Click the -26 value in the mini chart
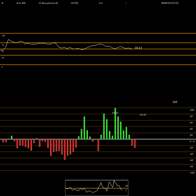196x196 pixels. click(127, 186)
